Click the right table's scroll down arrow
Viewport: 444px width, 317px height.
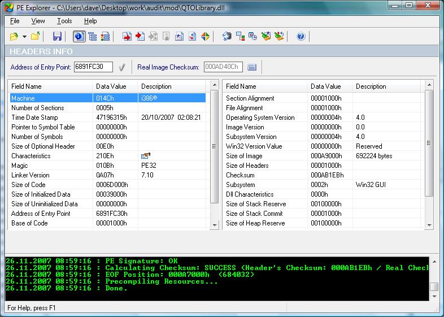429,225
